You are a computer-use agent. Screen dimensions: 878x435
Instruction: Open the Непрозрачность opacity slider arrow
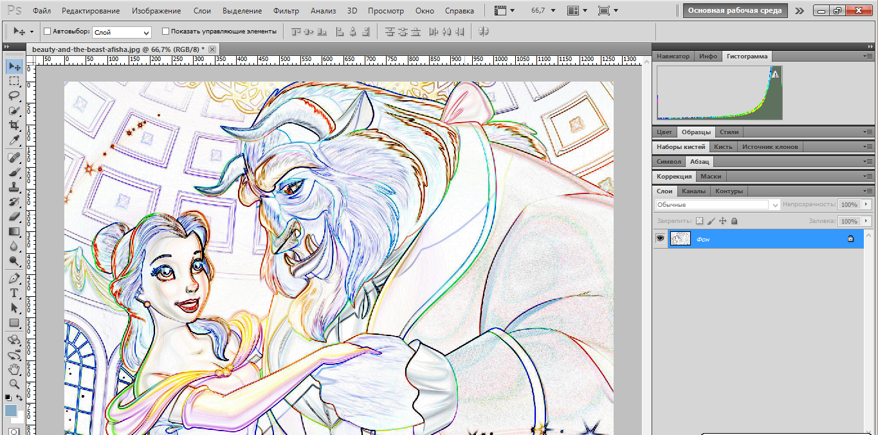(866, 205)
